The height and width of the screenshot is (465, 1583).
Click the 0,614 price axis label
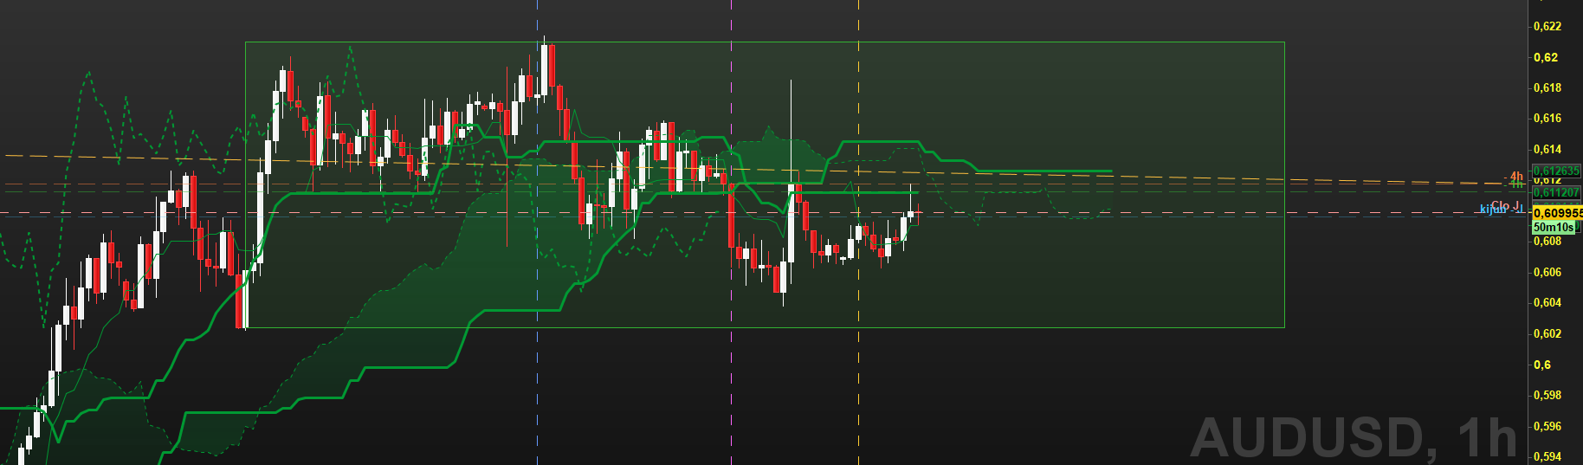[x=1547, y=149]
